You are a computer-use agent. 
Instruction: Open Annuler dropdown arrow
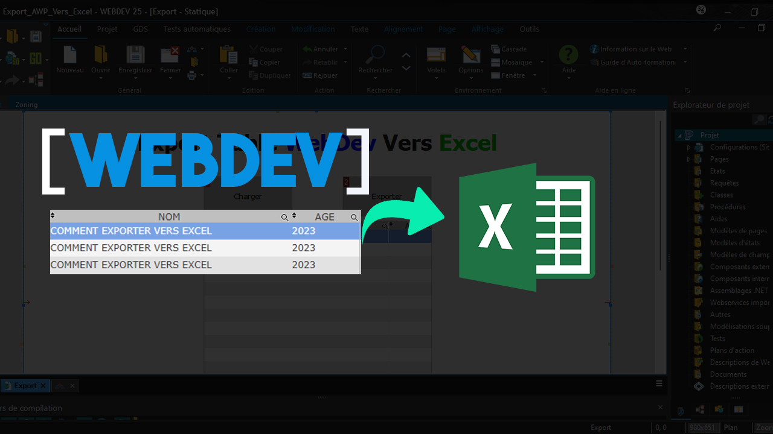point(345,49)
